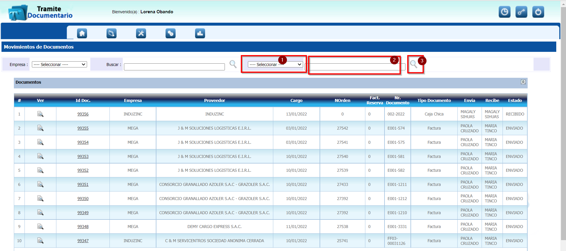Click the Empresa column header
The width and height of the screenshot is (566, 251).
[133, 100]
